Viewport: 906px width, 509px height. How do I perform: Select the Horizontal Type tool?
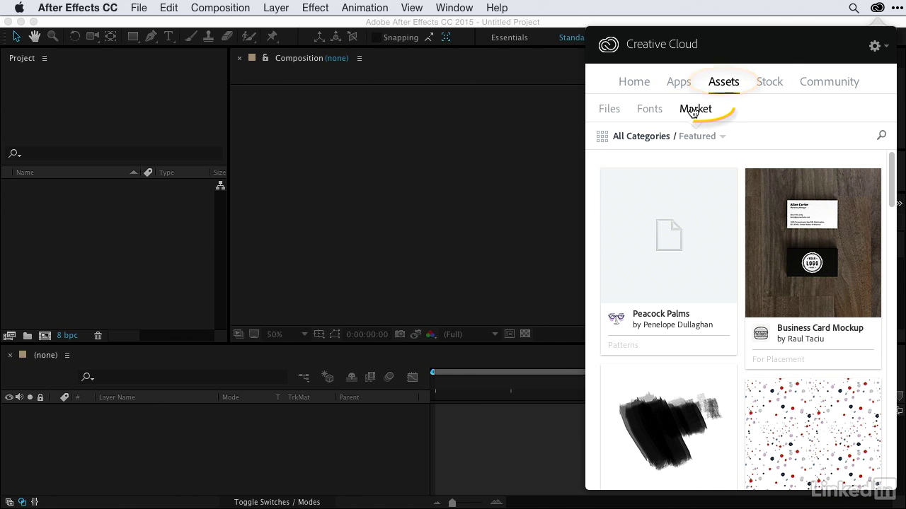tap(168, 37)
